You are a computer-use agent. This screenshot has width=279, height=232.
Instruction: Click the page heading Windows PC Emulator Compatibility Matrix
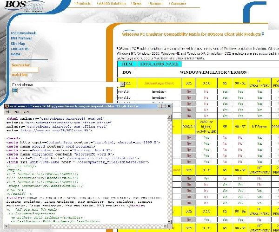[x=192, y=34]
